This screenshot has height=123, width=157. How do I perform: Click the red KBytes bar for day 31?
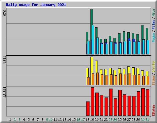tap(147, 102)
